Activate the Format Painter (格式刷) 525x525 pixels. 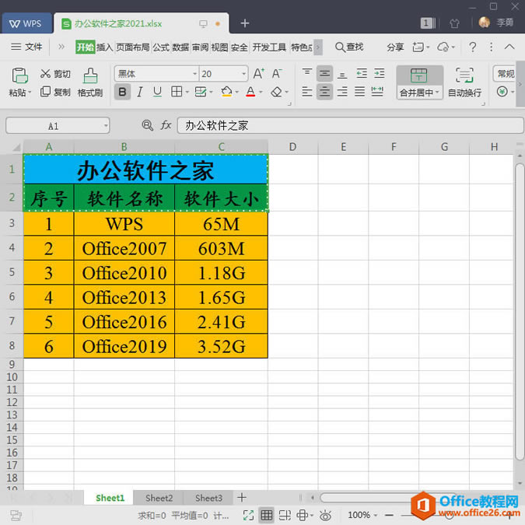(90, 82)
